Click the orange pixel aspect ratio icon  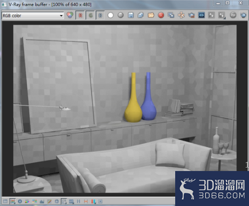[86, 201]
